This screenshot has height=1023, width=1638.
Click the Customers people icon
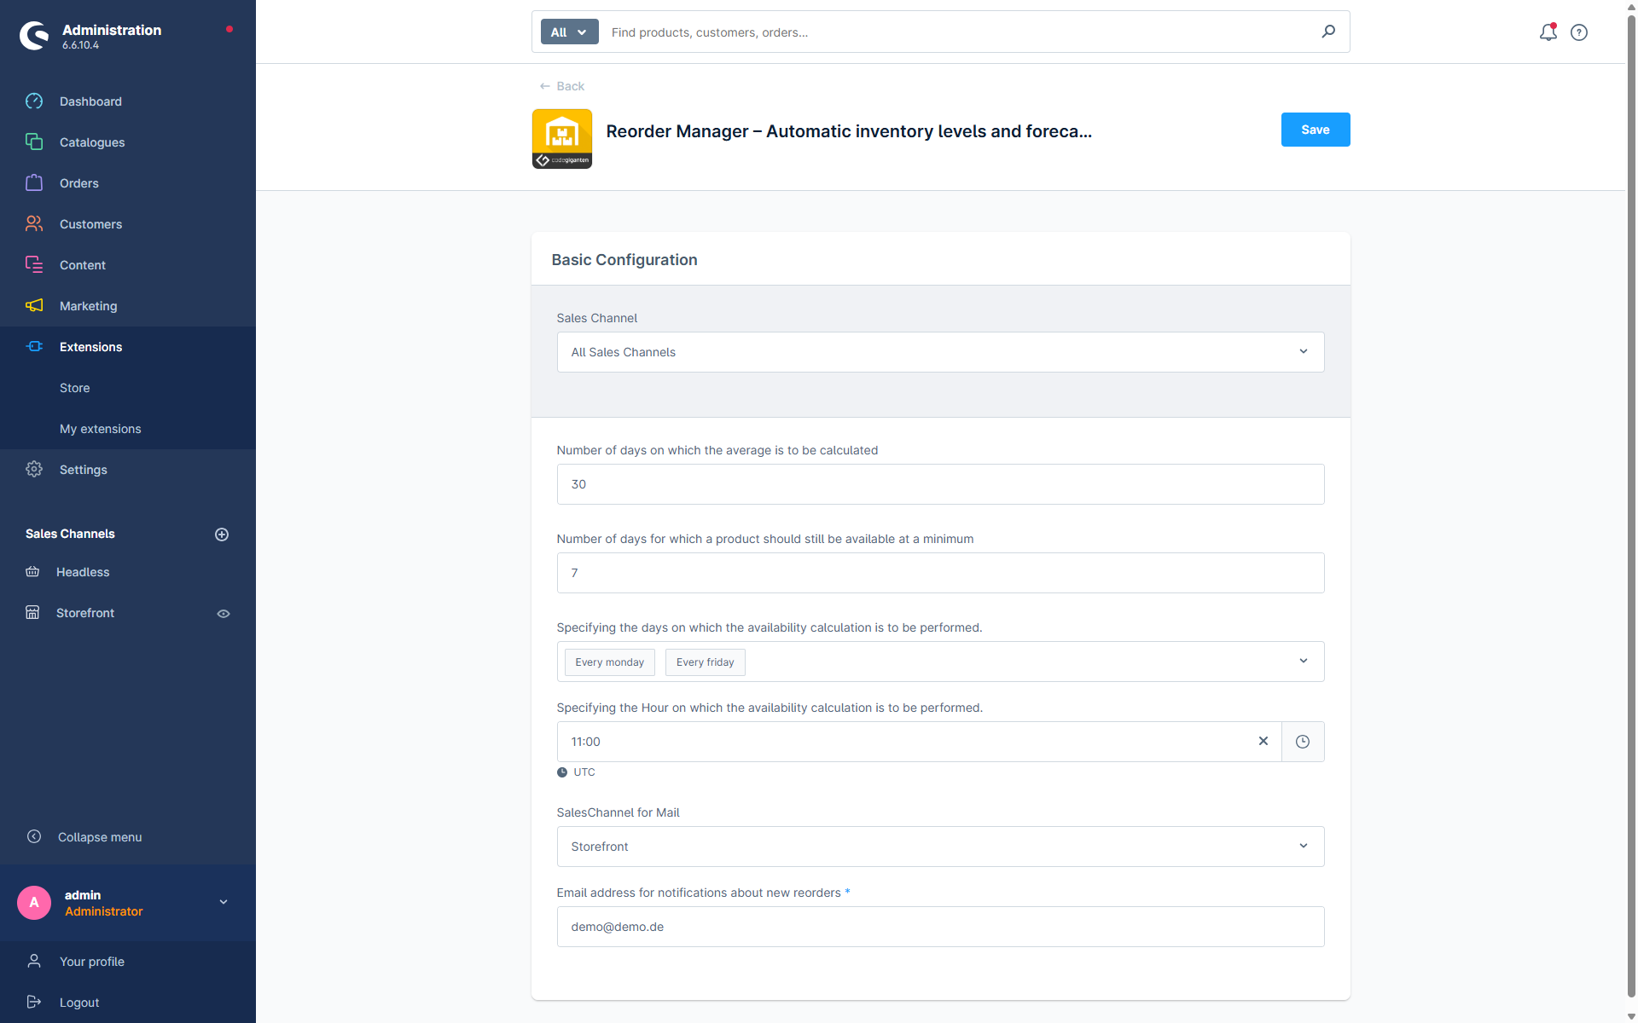point(34,224)
